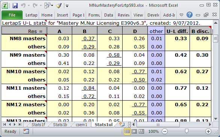The image size is (220, 137).
Task: Select the 'Res =' header cell
Action: pos(24,30)
